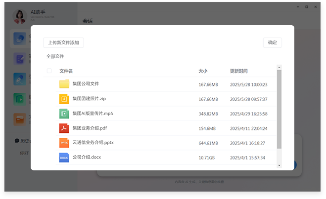This screenshot has width=326, height=199.
Task: Click the orange PPTX file icon
Action: [x=64, y=143]
